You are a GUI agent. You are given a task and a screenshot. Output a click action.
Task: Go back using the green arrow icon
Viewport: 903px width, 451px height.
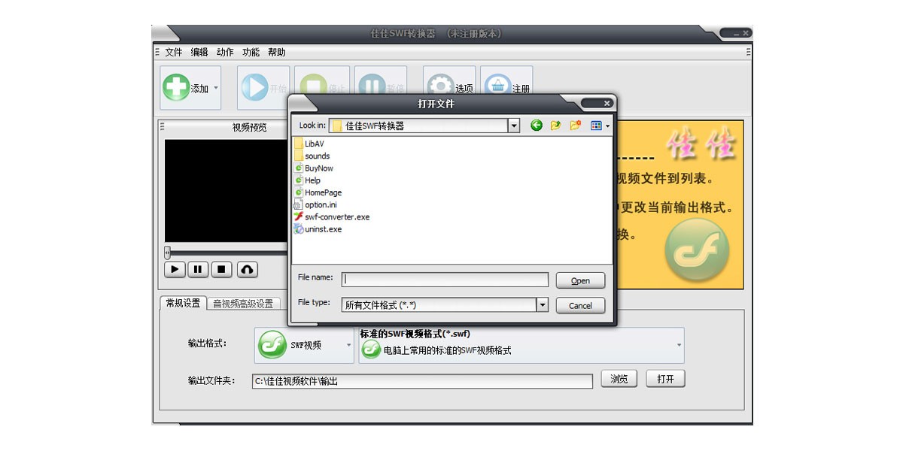pos(537,126)
